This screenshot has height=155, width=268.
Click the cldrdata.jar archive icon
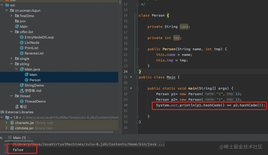click(12, 128)
